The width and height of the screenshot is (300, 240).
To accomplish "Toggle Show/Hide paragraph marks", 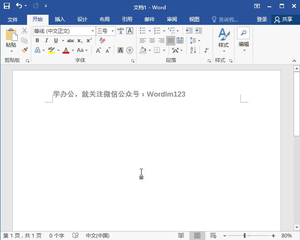I will pos(206,50).
